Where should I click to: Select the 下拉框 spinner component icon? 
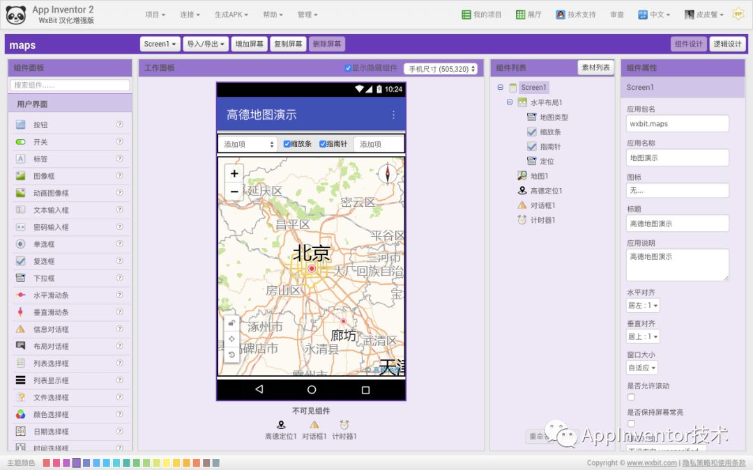click(21, 278)
